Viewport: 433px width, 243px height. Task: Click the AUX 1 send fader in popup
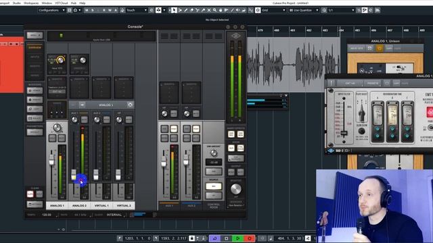coord(74,175)
